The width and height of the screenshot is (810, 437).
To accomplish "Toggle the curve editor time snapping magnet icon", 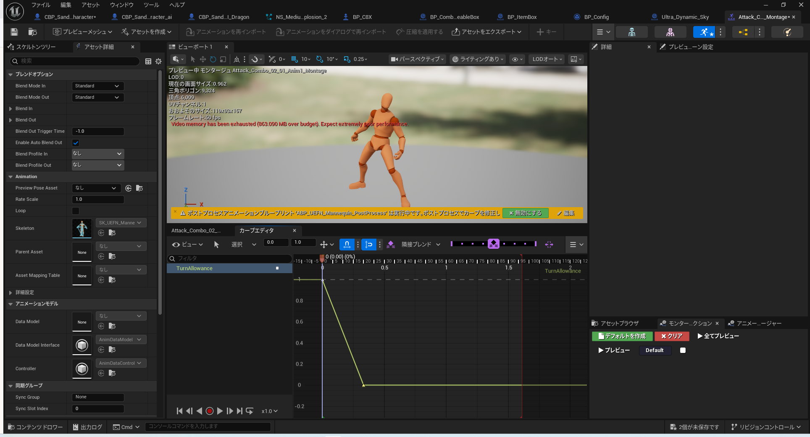I will [347, 245].
